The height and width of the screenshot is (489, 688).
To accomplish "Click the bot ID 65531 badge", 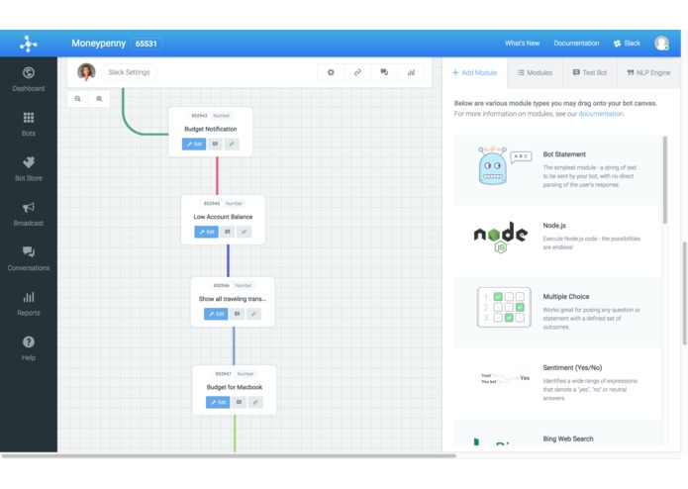I will point(147,44).
